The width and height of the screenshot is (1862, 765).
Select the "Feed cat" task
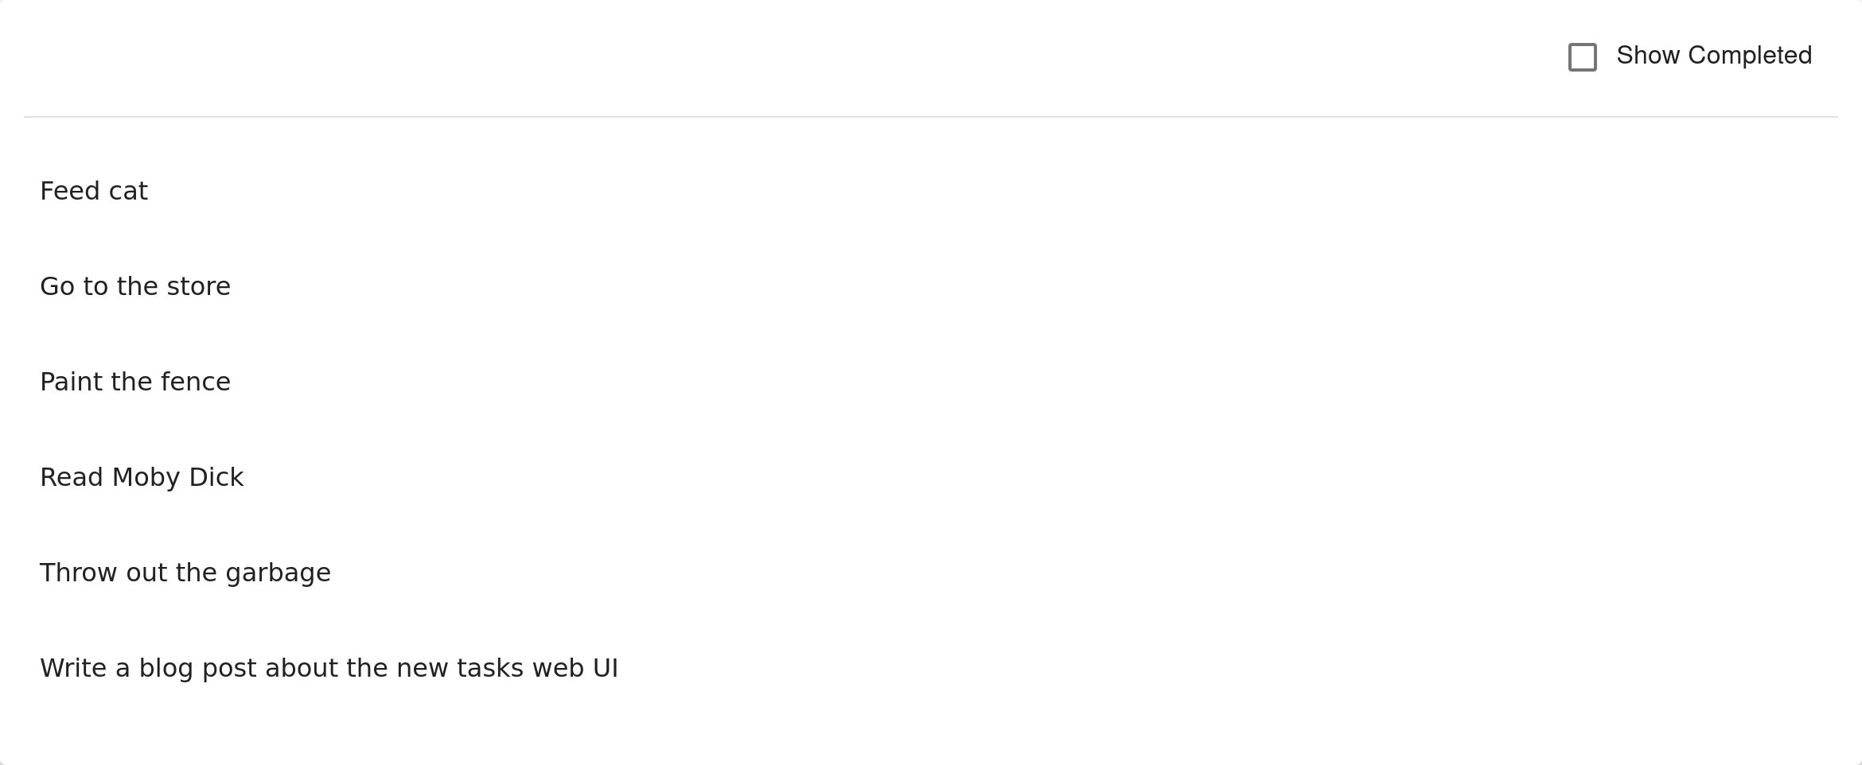[x=94, y=191]
